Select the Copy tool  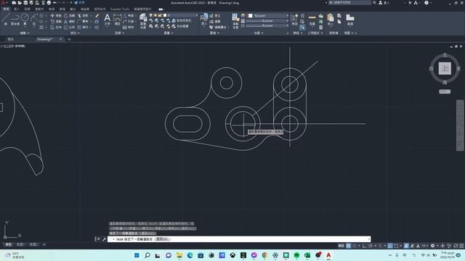(56, 21)
